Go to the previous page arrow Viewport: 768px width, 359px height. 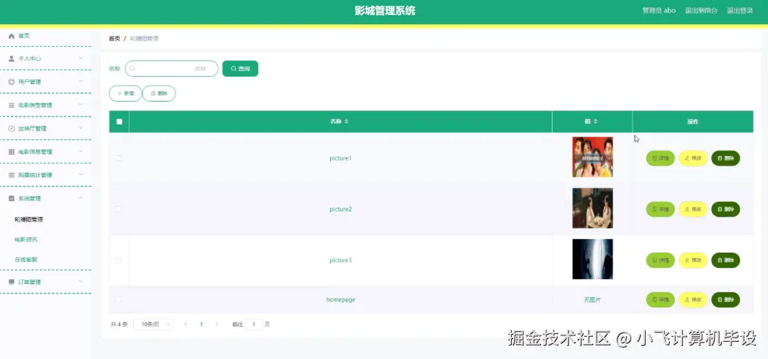coord(186,324)
